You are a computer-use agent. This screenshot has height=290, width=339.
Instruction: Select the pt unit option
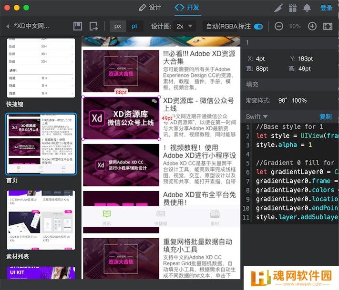(x=134, y=26)
